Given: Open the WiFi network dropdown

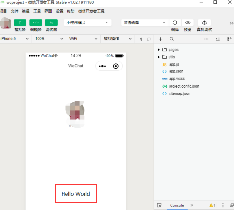Looking at the screenshot, I should click(83, 39).
